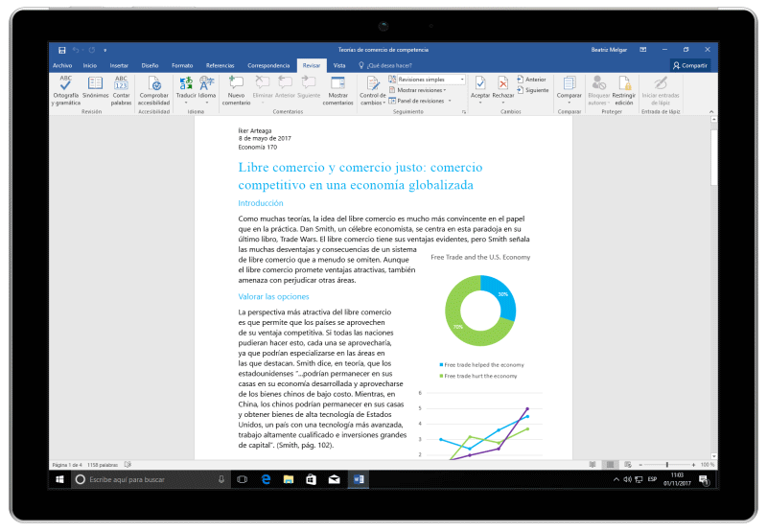
Task: Switch to Web Layout view icon
Action: pos(628,465)
